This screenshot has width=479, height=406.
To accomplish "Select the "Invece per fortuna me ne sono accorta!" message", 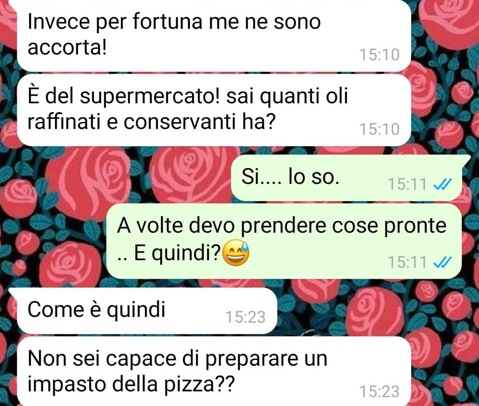I will [x=214, y=35].
